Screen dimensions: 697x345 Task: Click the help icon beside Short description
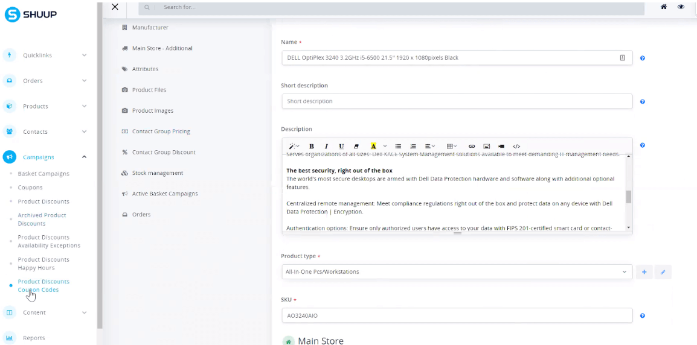(642, 102)
